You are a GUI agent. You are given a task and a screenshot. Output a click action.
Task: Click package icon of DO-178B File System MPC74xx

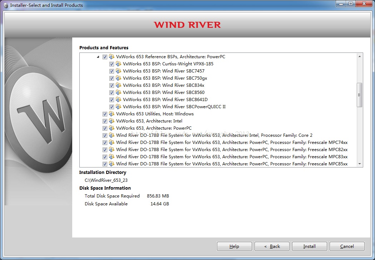112,142
